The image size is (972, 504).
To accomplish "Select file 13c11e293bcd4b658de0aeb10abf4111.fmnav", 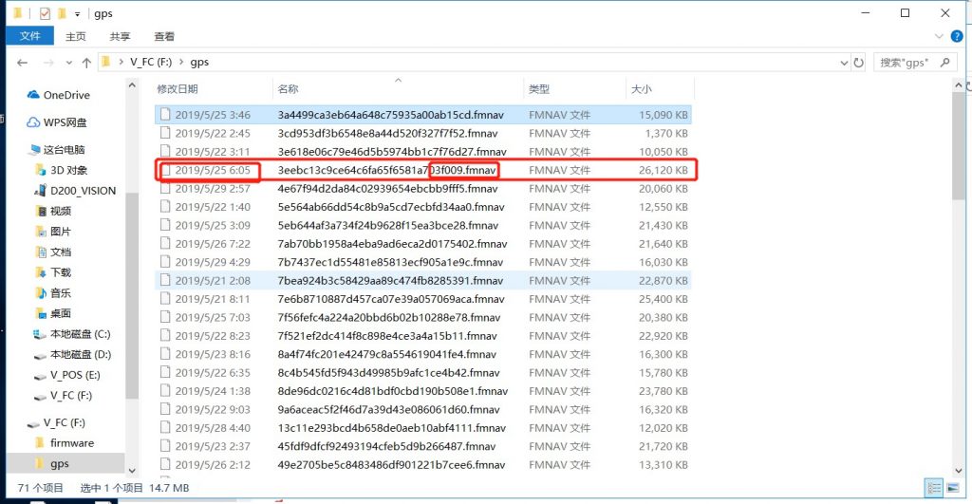I will [422, 428].
